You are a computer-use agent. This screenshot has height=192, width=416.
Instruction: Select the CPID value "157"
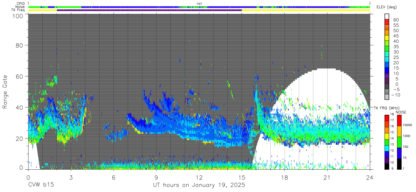click(199, 4)
